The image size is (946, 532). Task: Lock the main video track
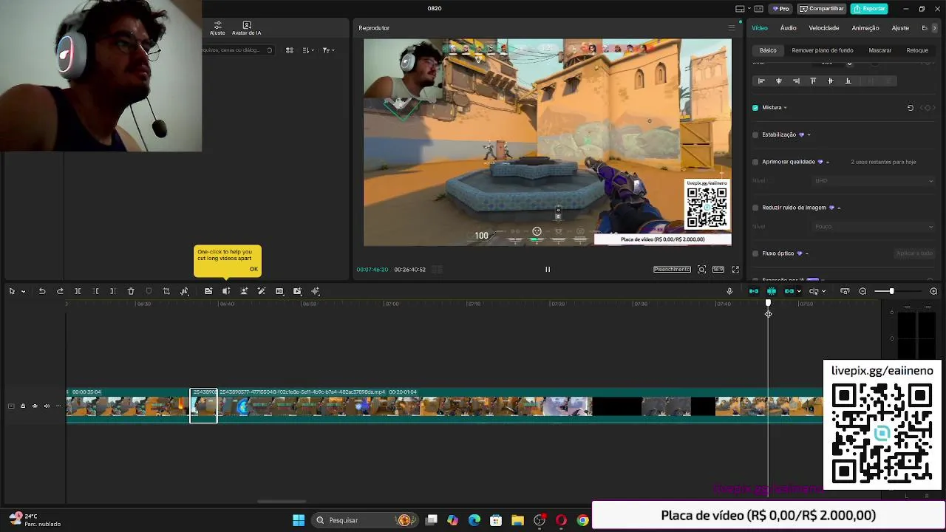(x=23, y=406)
